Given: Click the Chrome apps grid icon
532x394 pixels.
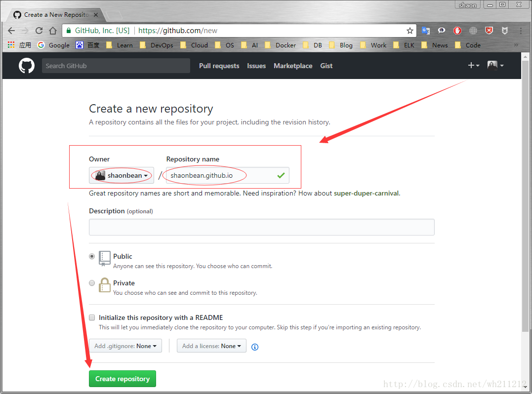Looking at the screenshot, I should click(10, 45).
